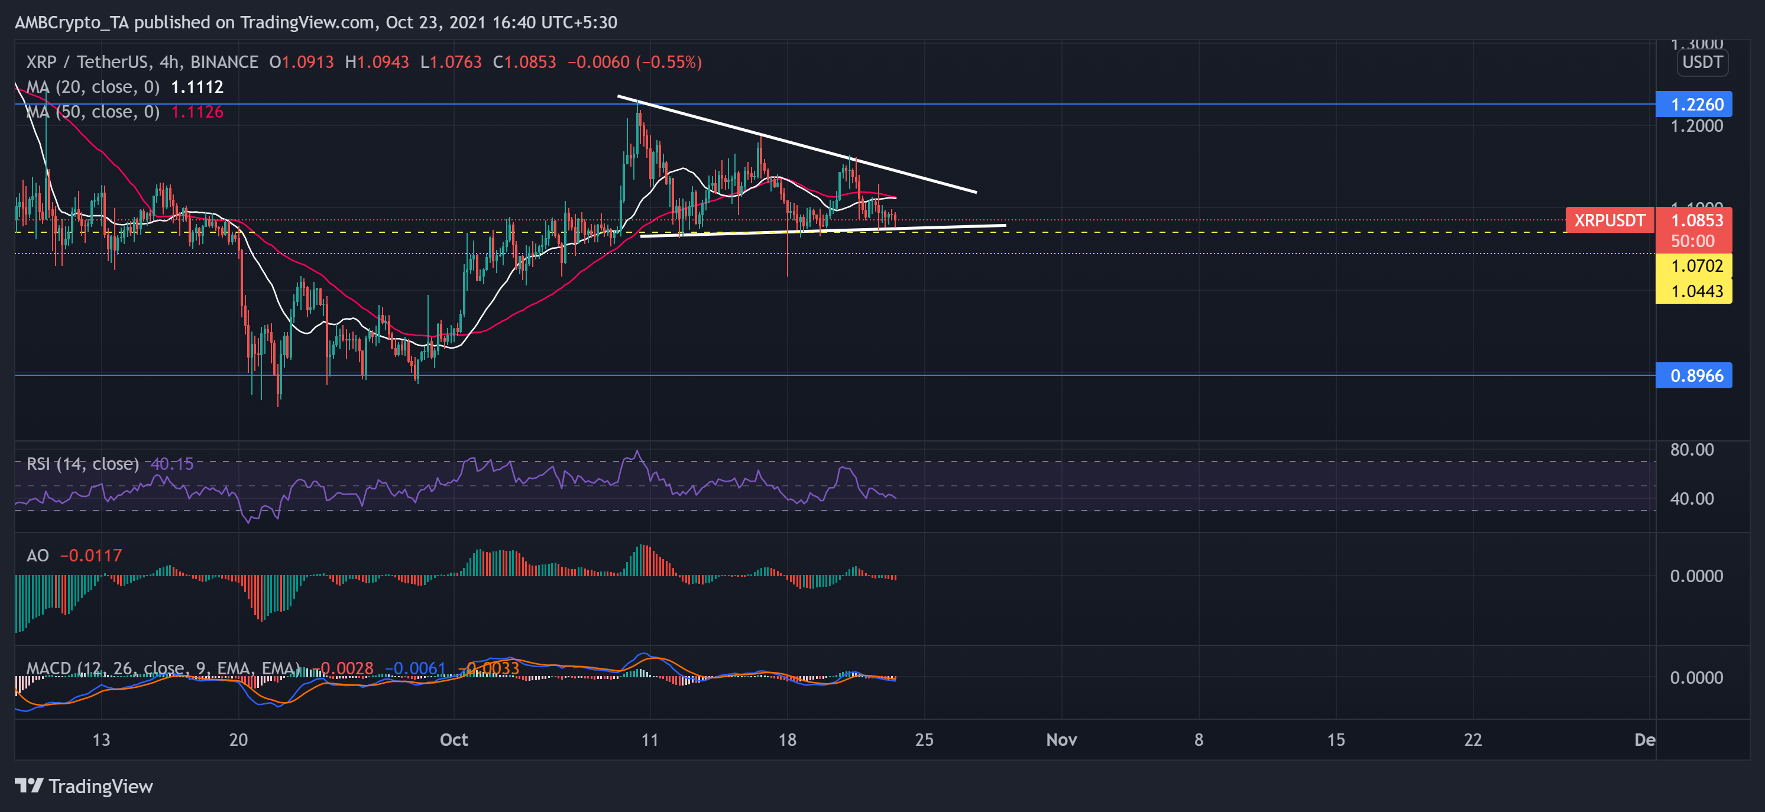Click the USDT currency button
The height and width of the screenshot is (812, 1765).
[x=1702, y=62]
